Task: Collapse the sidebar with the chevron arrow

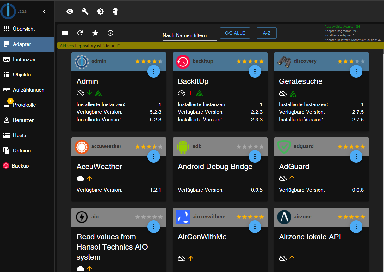Action: click(44, 11)
